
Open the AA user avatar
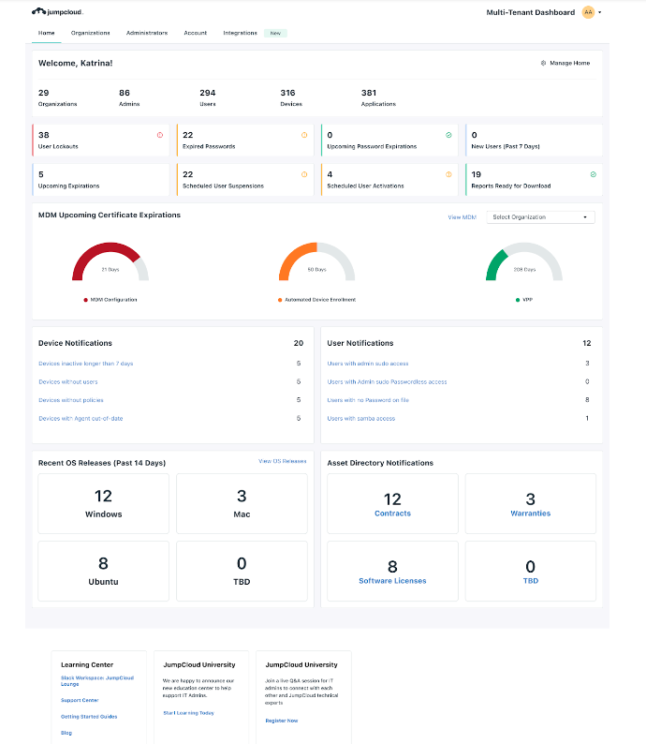click(588, 12)
